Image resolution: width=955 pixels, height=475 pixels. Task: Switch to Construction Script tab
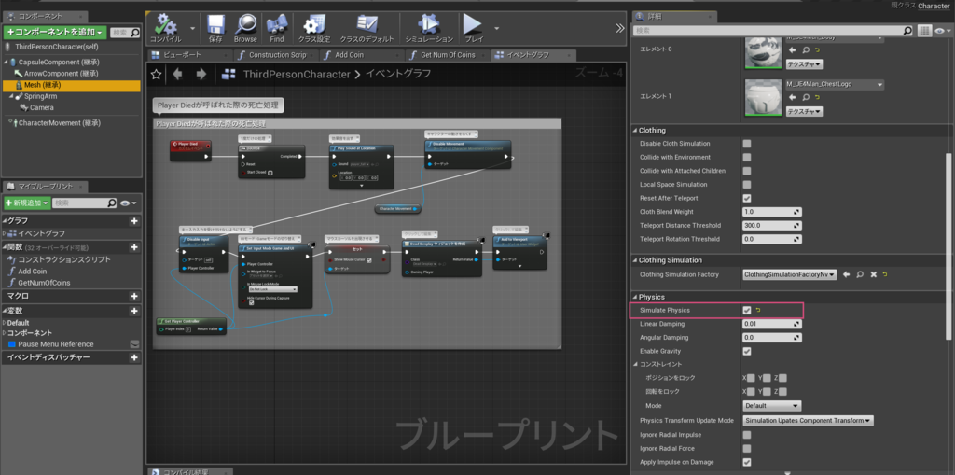click(277, 55)
